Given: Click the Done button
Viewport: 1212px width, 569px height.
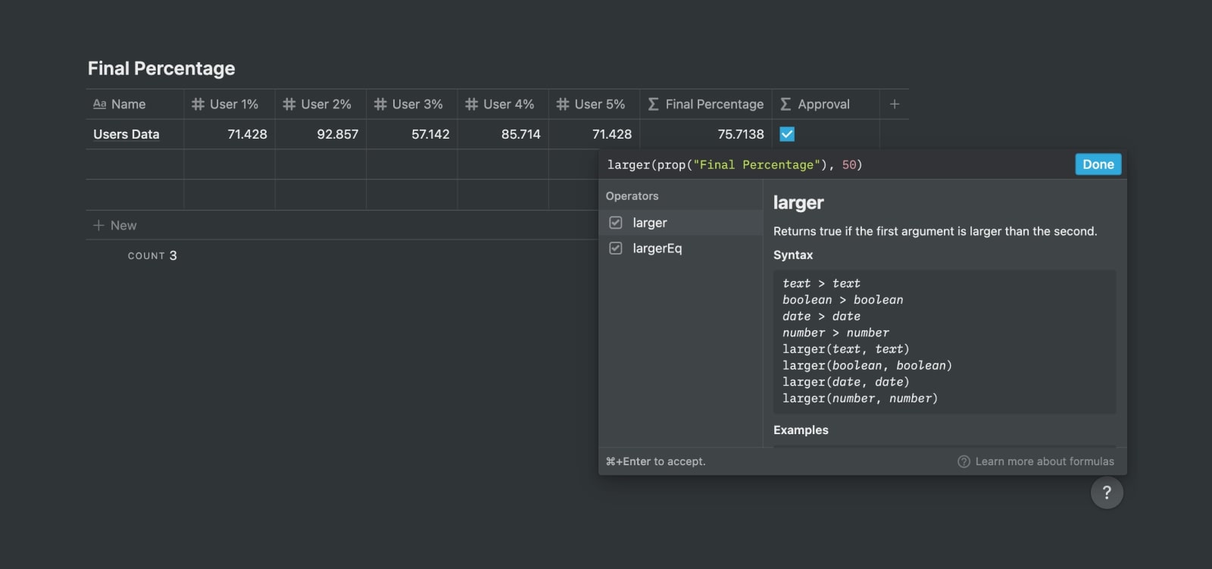Looking at the screenshot, I should pos(1098,164).
